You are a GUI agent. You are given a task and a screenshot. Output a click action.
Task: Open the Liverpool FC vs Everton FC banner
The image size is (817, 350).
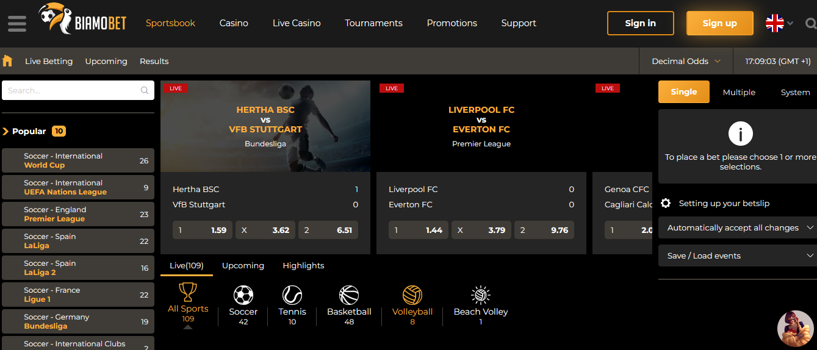(x=481, y=126)
